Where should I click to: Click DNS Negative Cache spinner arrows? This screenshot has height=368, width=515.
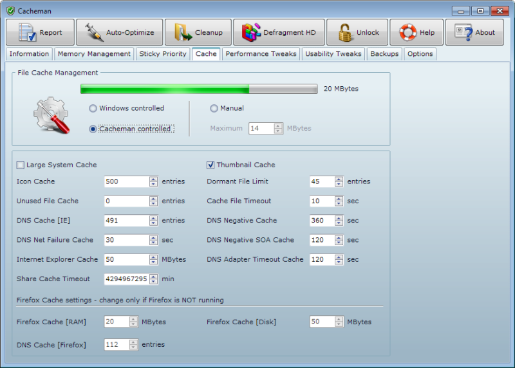pos(339,221)
